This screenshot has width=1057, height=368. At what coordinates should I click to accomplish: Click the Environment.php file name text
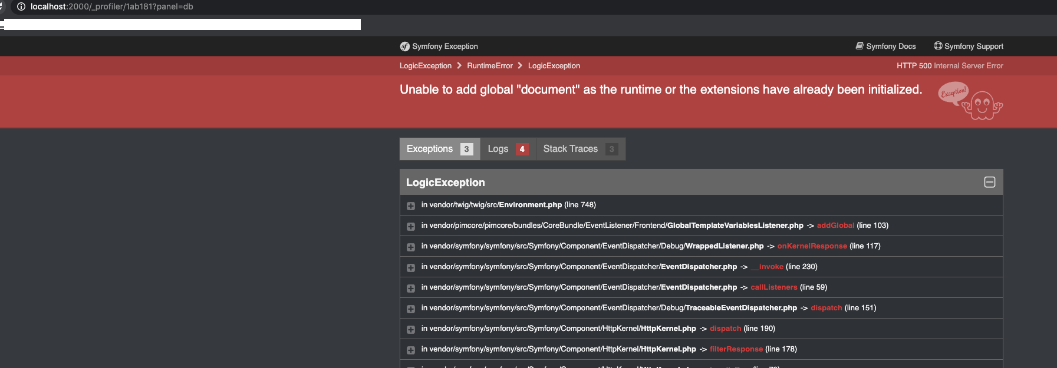click(531, 205)
